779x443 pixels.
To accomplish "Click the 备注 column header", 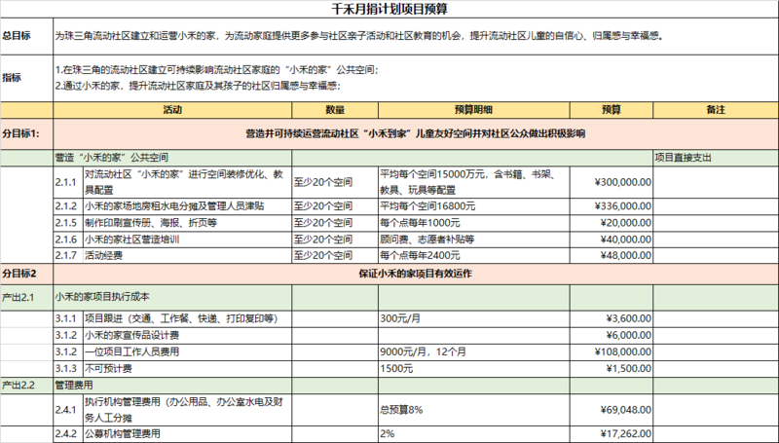I will click(x=716, y=110).
